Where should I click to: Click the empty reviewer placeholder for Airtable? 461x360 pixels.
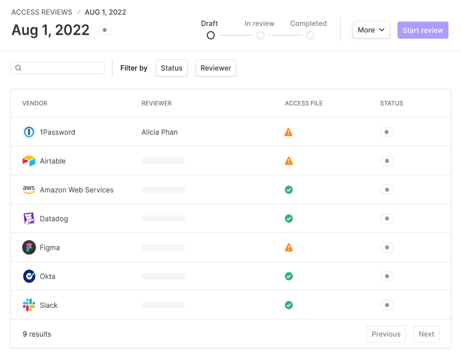point(163,161)
